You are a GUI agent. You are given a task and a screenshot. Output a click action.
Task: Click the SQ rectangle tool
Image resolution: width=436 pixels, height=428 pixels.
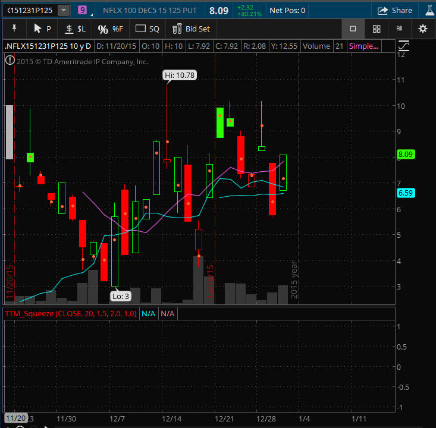pos(148,29)
